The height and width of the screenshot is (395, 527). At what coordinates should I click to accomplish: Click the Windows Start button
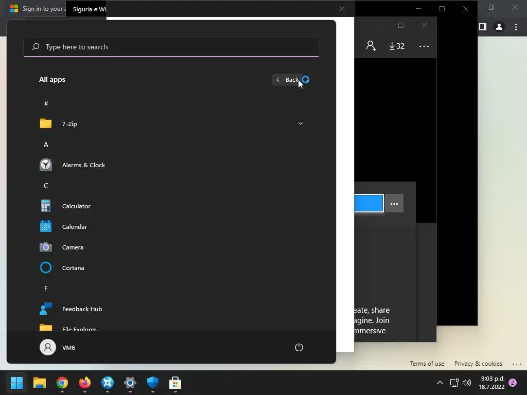[16, 383]
